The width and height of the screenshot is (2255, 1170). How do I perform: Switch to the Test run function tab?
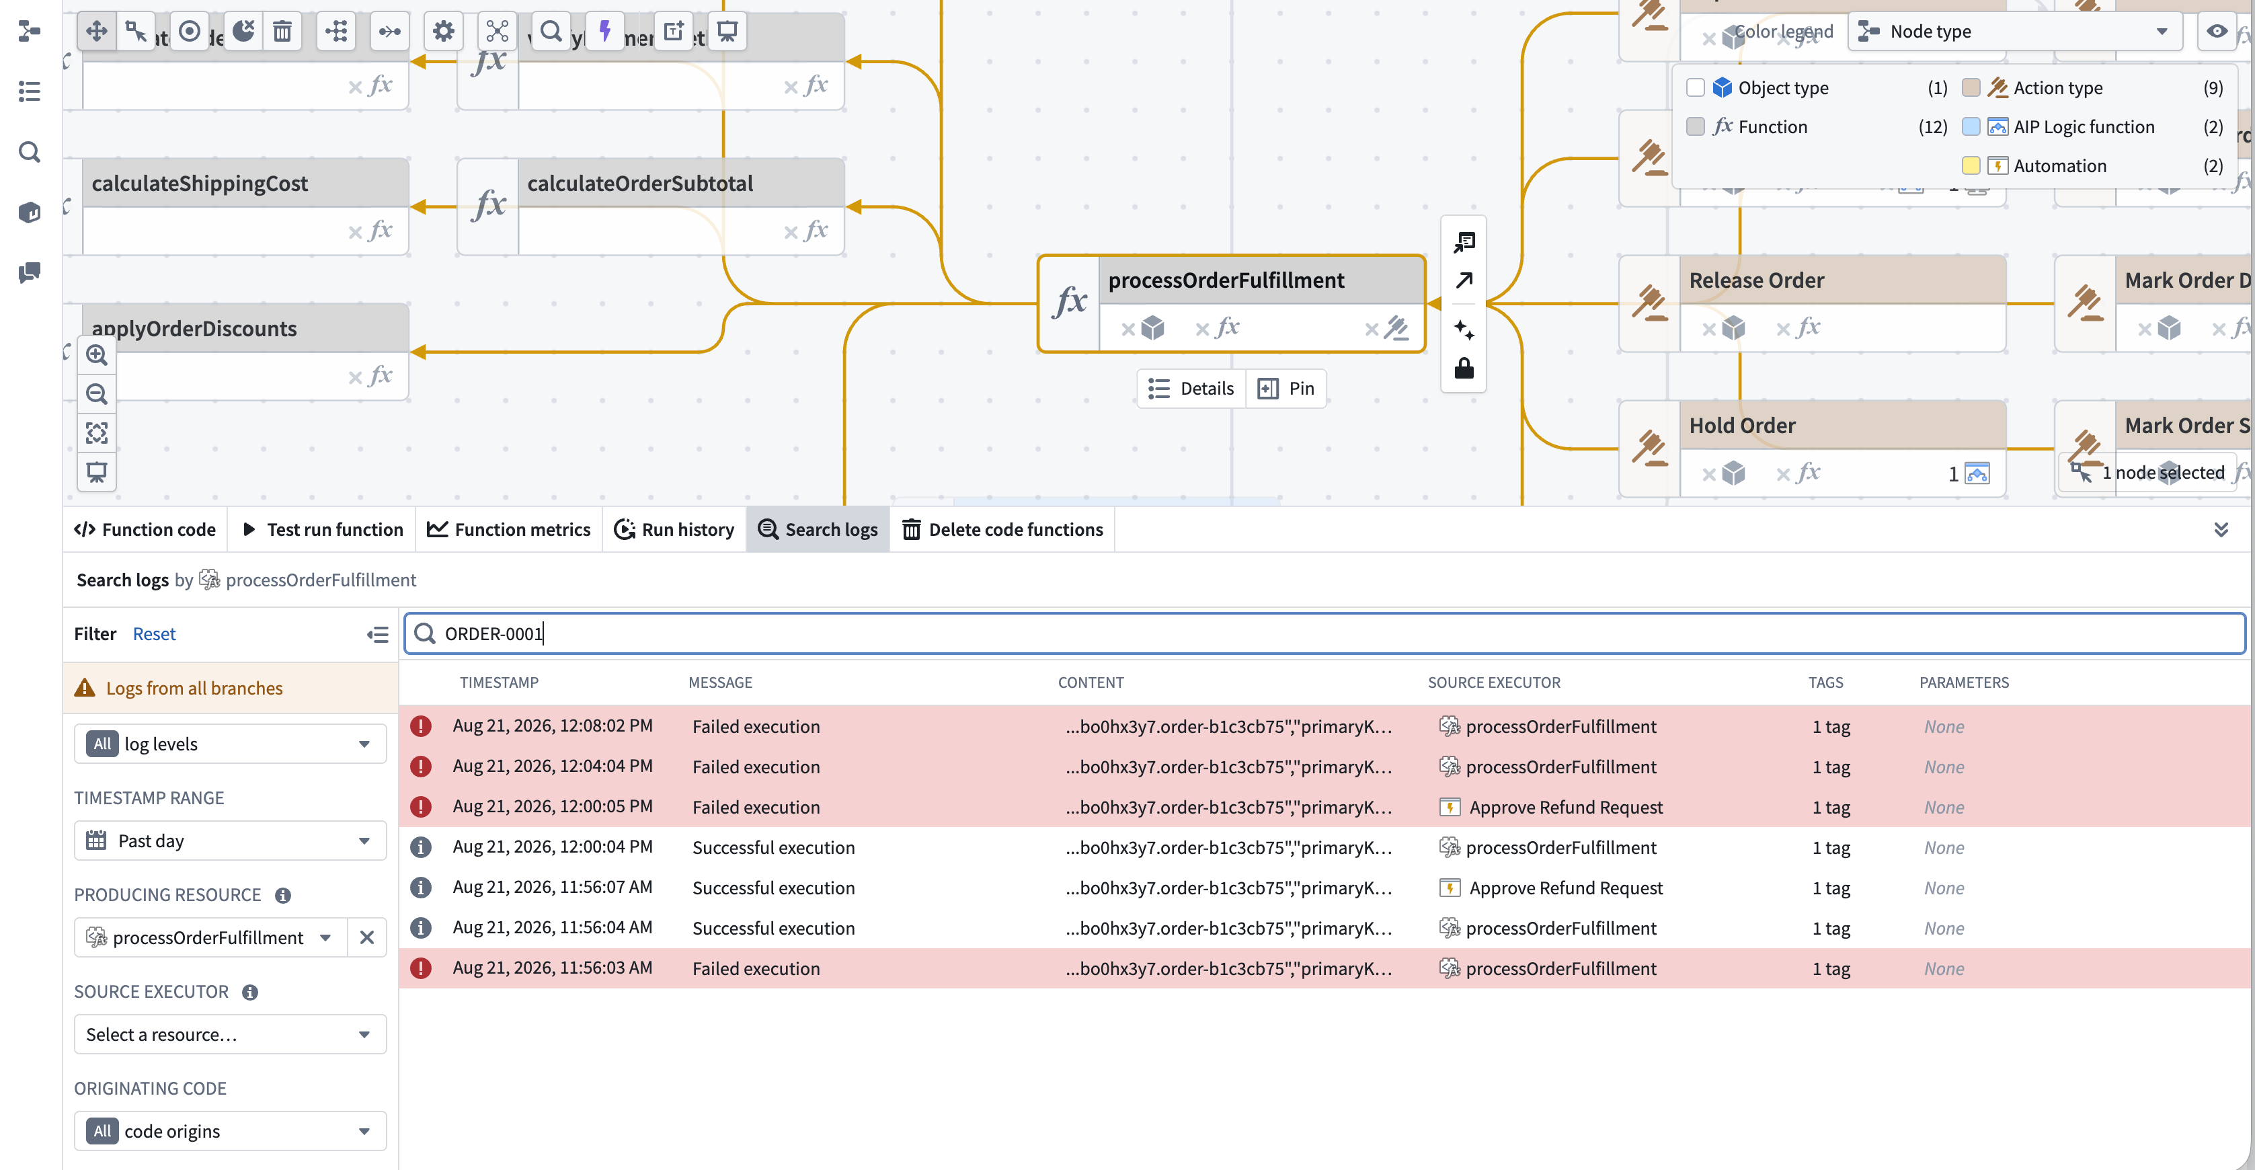point(322,530)
